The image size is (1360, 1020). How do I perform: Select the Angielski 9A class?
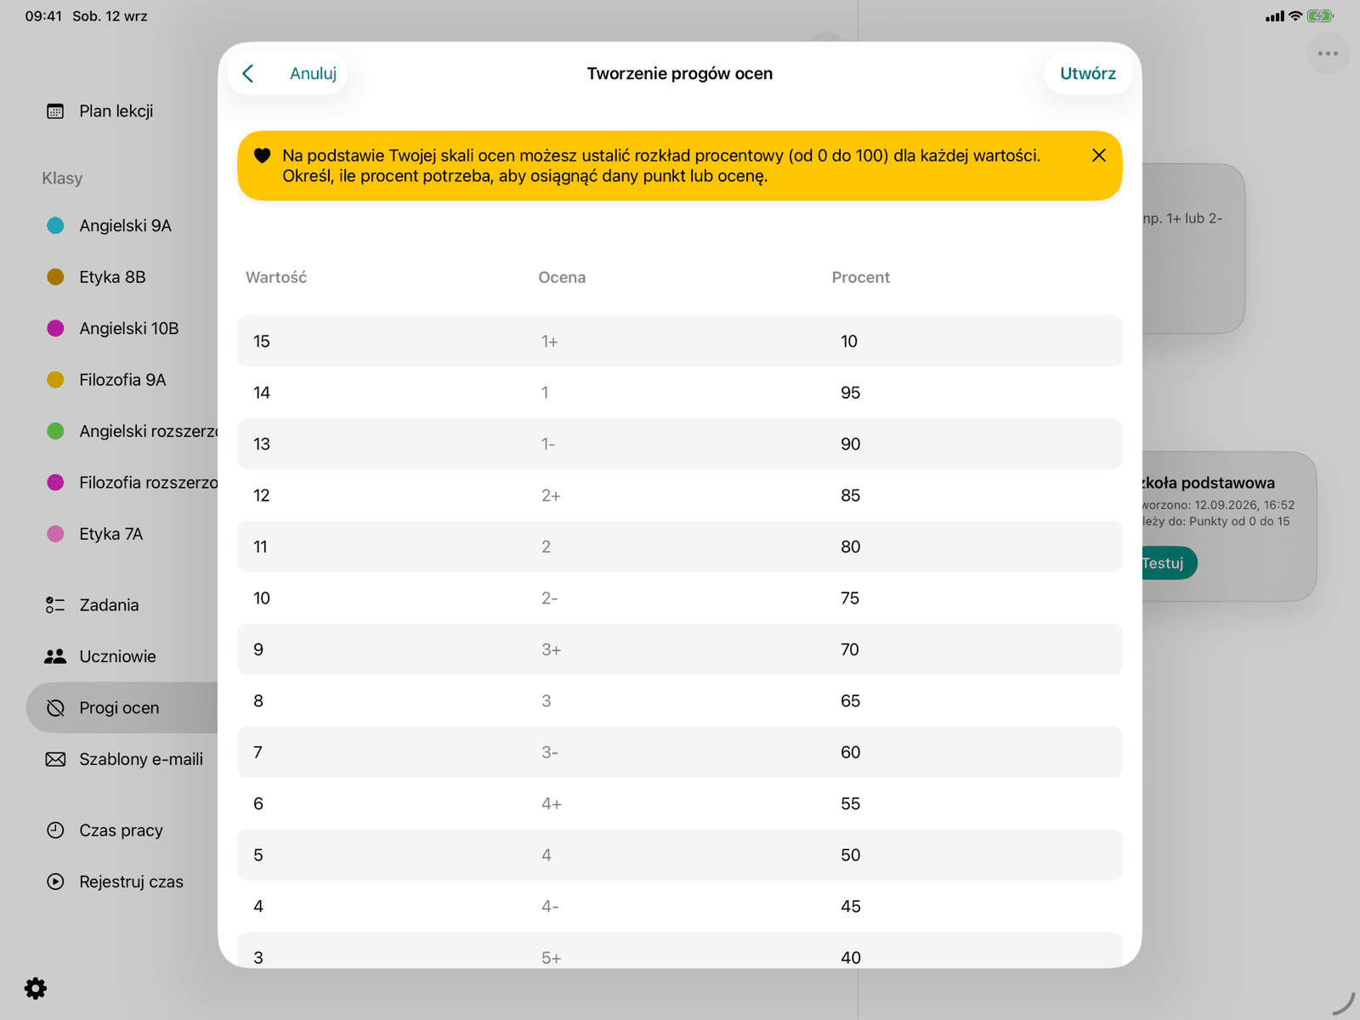(x=125, y=225)
